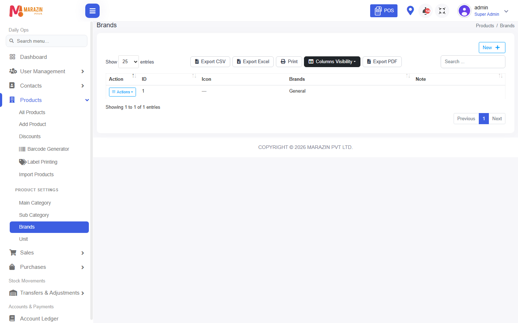The width and height of the screenshot is (518, 323).
Task: Expand the admin account dropdown arrow
Action: [x=506, y=11]
